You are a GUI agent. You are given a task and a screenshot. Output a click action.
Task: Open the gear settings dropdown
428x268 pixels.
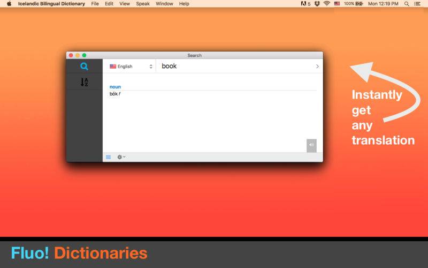(121, 157)
